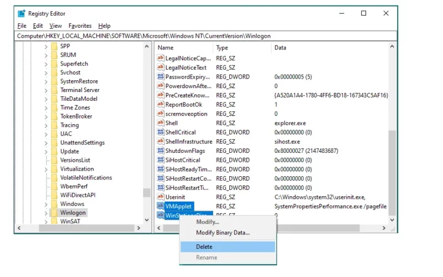Image resolution: width=443 pixels, height=277 pixels.
Task: Click the DWORD icon next to SiHostRestartCo
Action: (x=161, y=178)
